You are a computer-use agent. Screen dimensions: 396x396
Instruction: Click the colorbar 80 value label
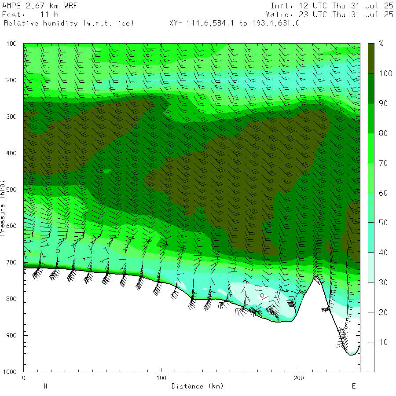click(x=383, y=133)
